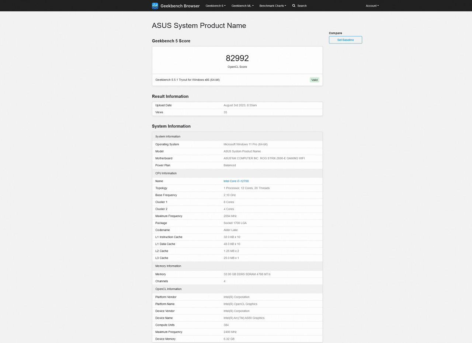Click the 32.00 GB DDR5 SDRAM memory value
The width and height of the screenshot is (472, 343).
pos(247,274)
